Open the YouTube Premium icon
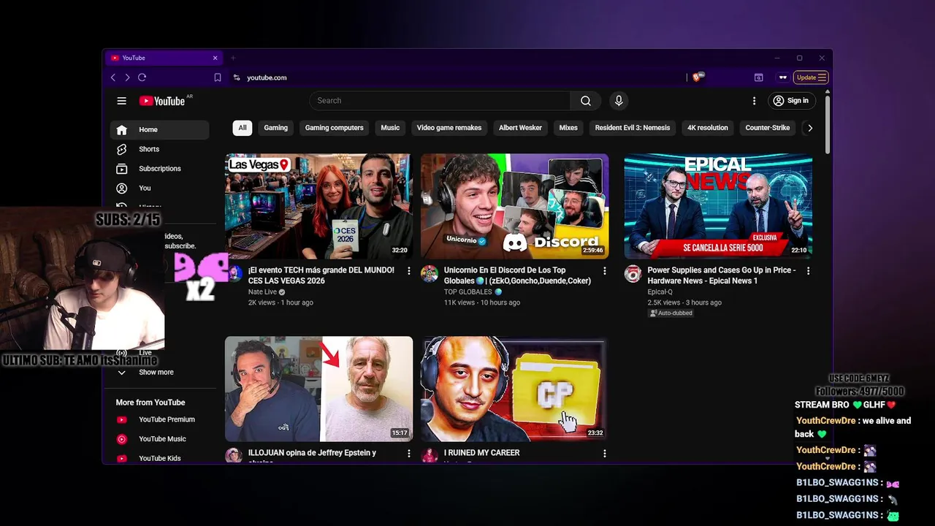This screenshot has width=935, height=526. click(122, 419)
